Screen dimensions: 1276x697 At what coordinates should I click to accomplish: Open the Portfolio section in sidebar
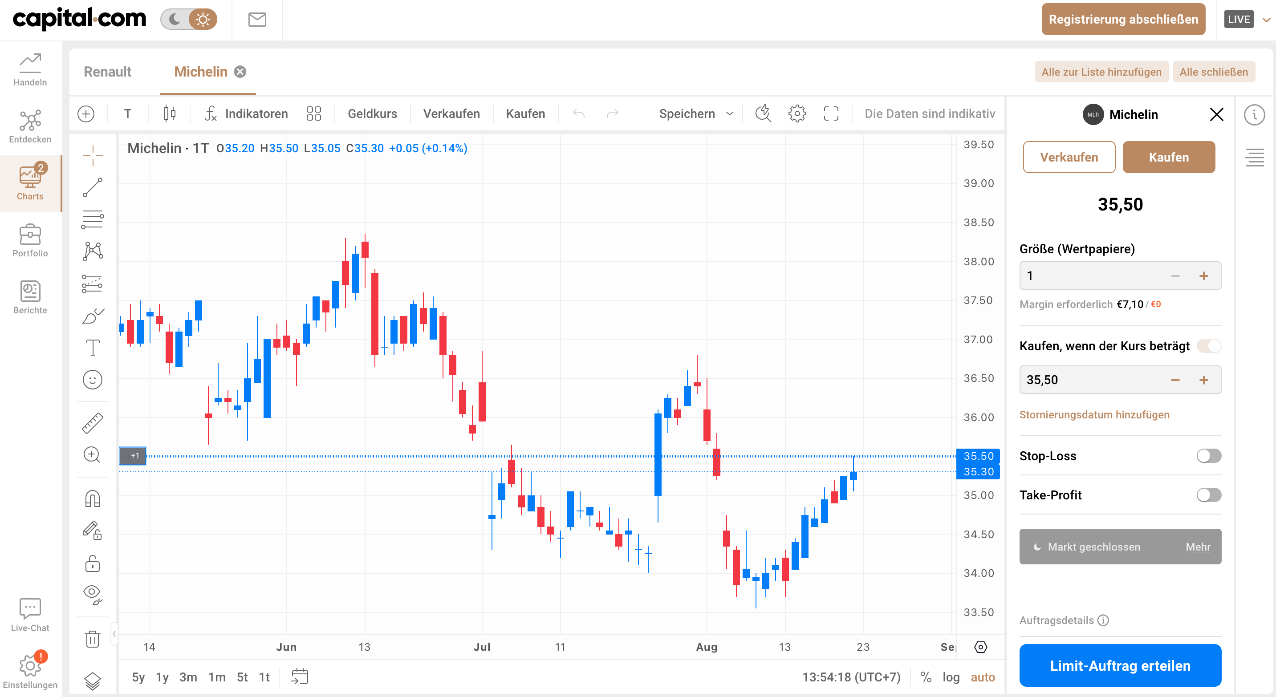tap(30, 241)
